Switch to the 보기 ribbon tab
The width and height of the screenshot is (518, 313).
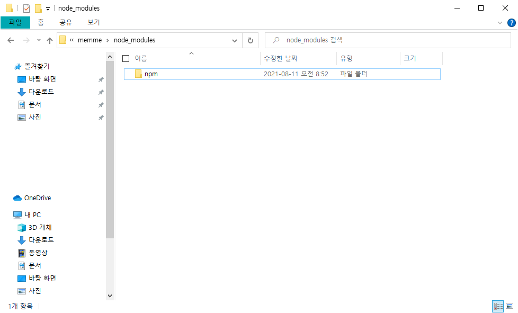click(x=94, y=22)
